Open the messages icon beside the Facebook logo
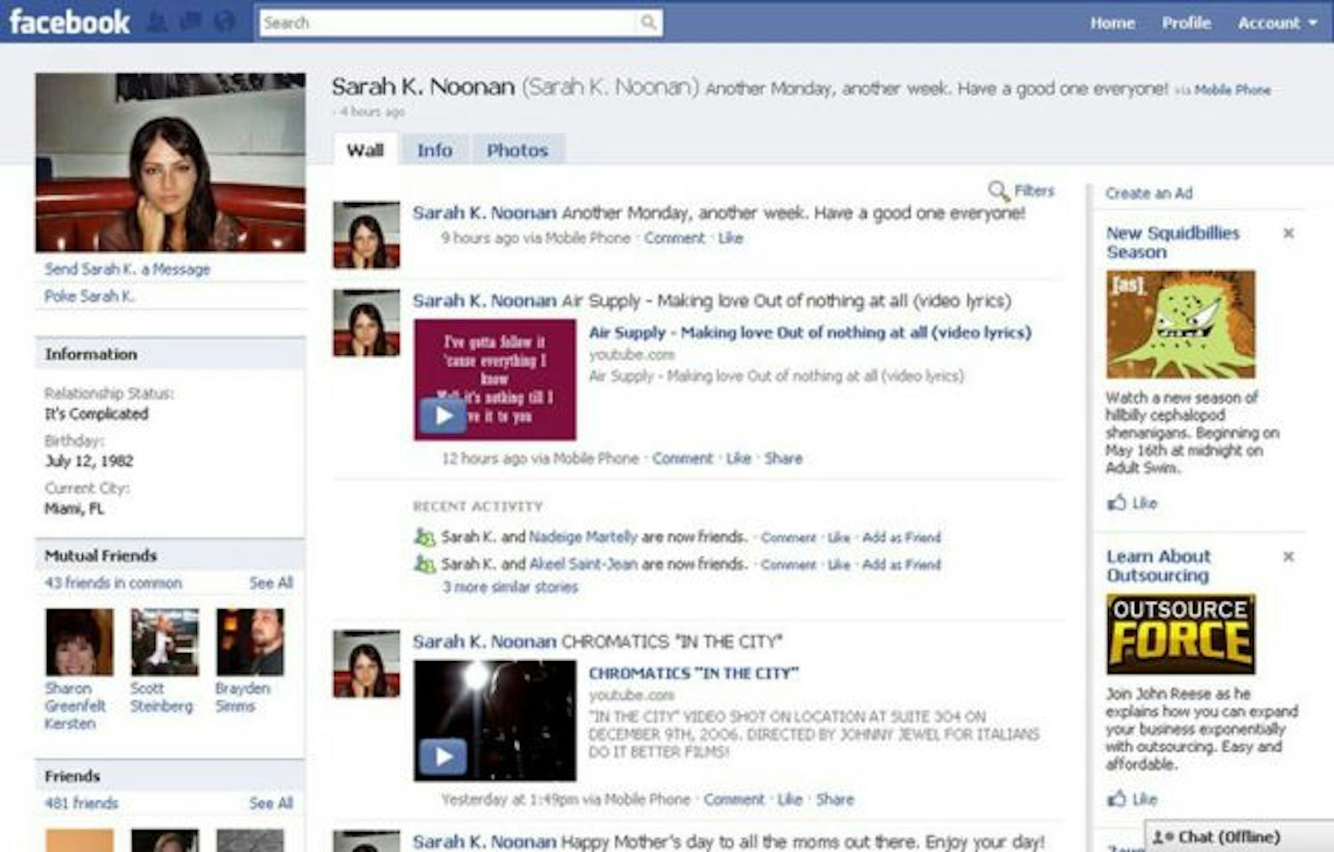This screenshot has height=852, width=1334. pos(191,20)
